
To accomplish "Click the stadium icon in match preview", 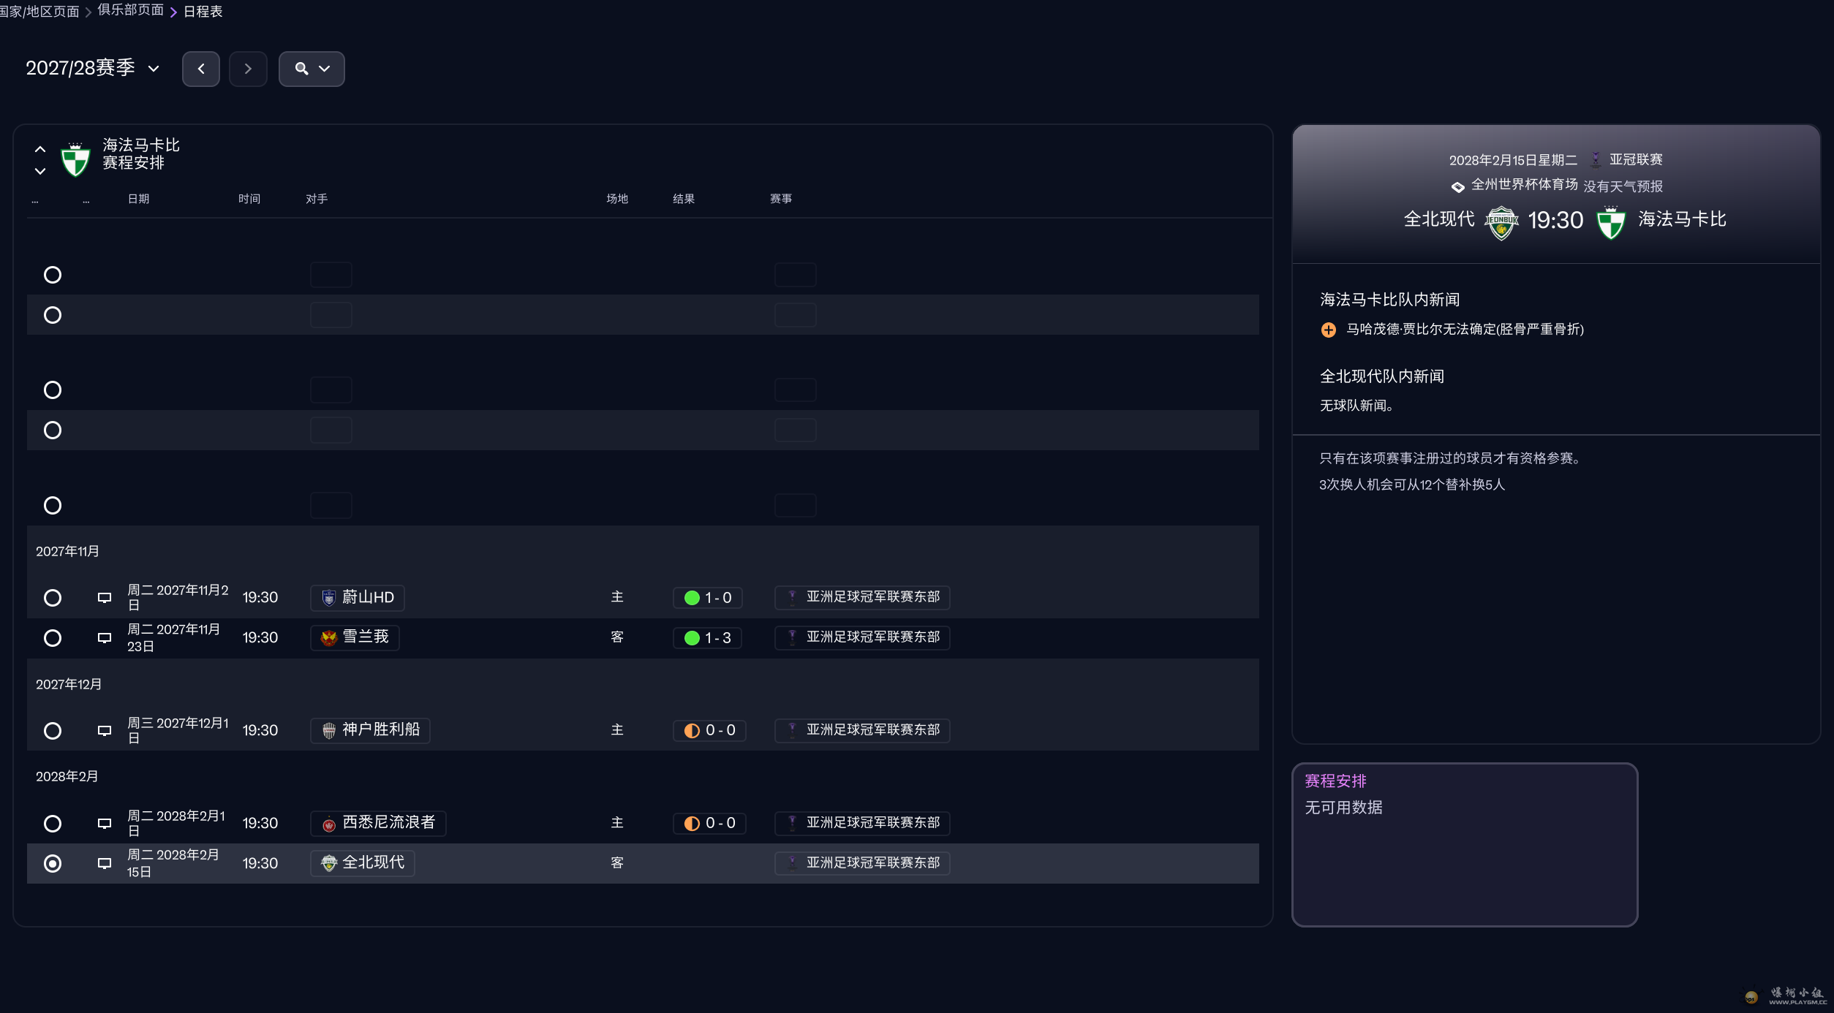I will click(x=1457, y=187).
